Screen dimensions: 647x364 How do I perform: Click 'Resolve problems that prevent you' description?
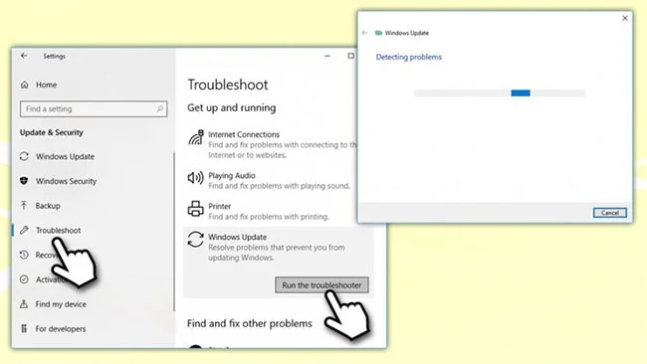point(277,253)
